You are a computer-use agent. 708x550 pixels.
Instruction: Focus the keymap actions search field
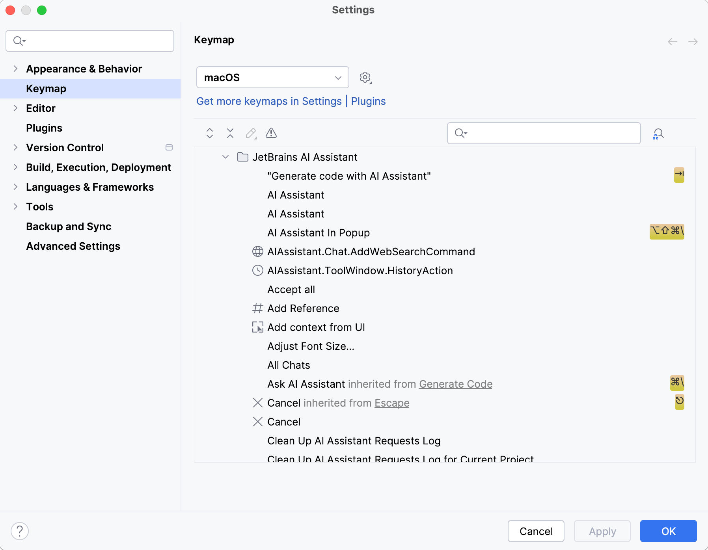coord(548,133)
